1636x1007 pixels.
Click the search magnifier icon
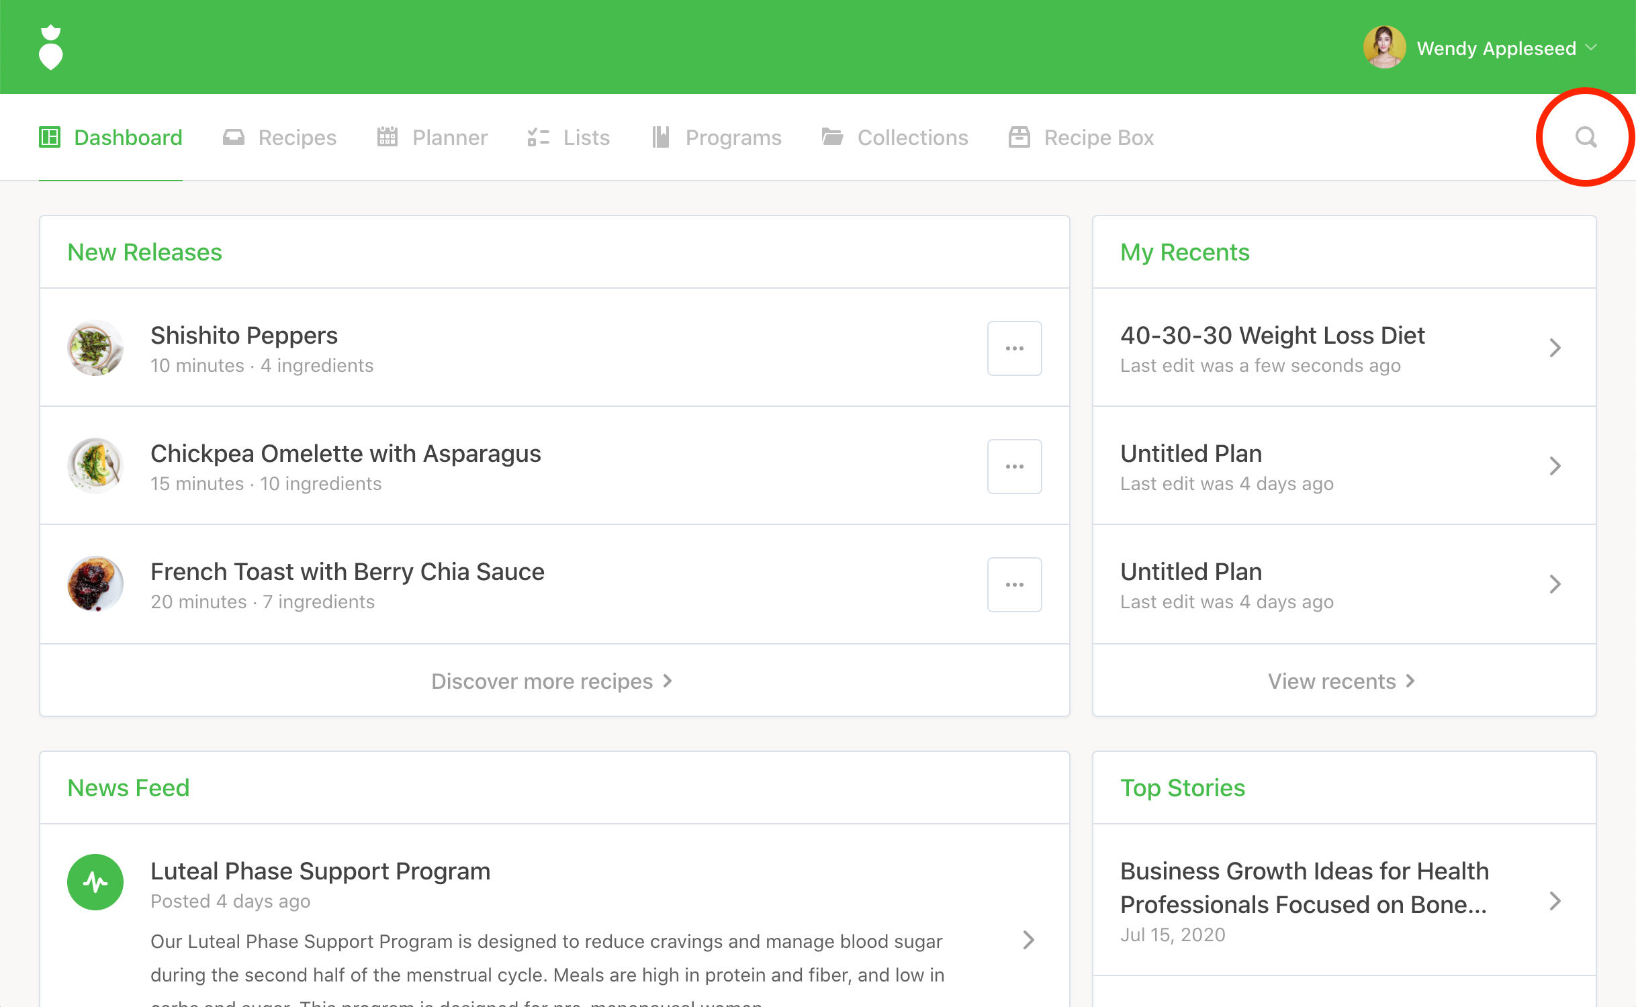pos(1586,137)
